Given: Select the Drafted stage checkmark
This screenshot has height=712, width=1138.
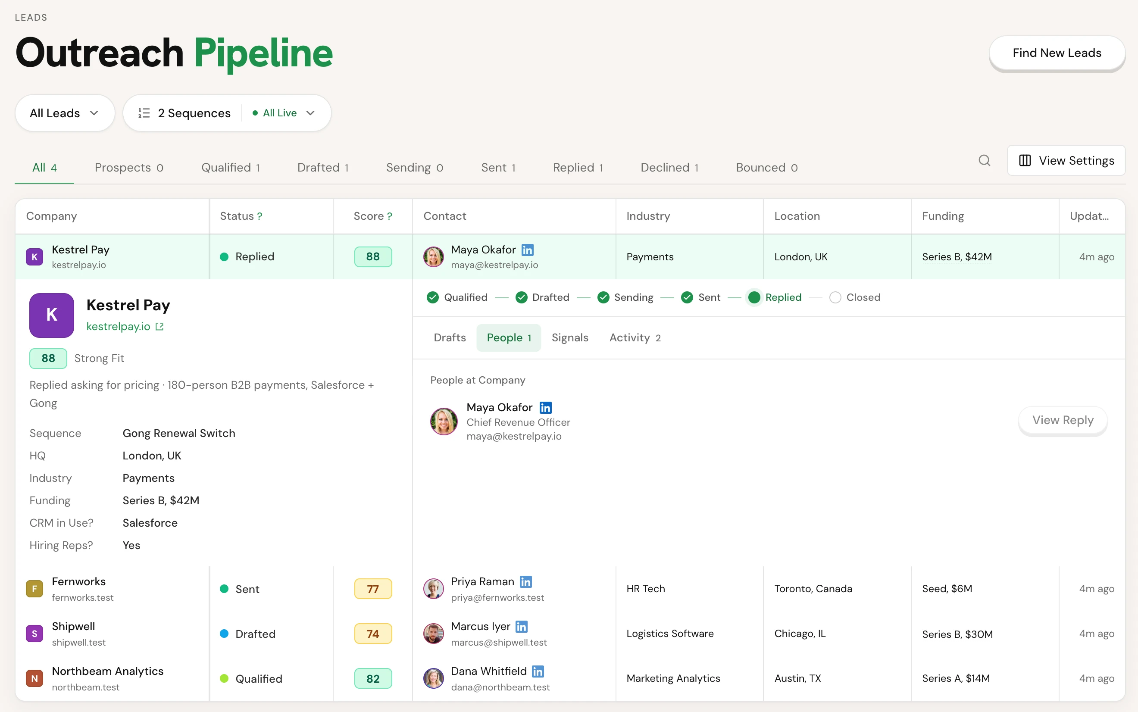Looking at the screenshot, I should tap(521, 298).
